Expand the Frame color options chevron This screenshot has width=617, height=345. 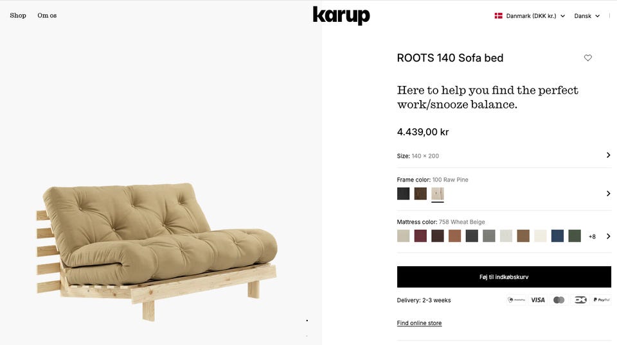pos(609,194)
